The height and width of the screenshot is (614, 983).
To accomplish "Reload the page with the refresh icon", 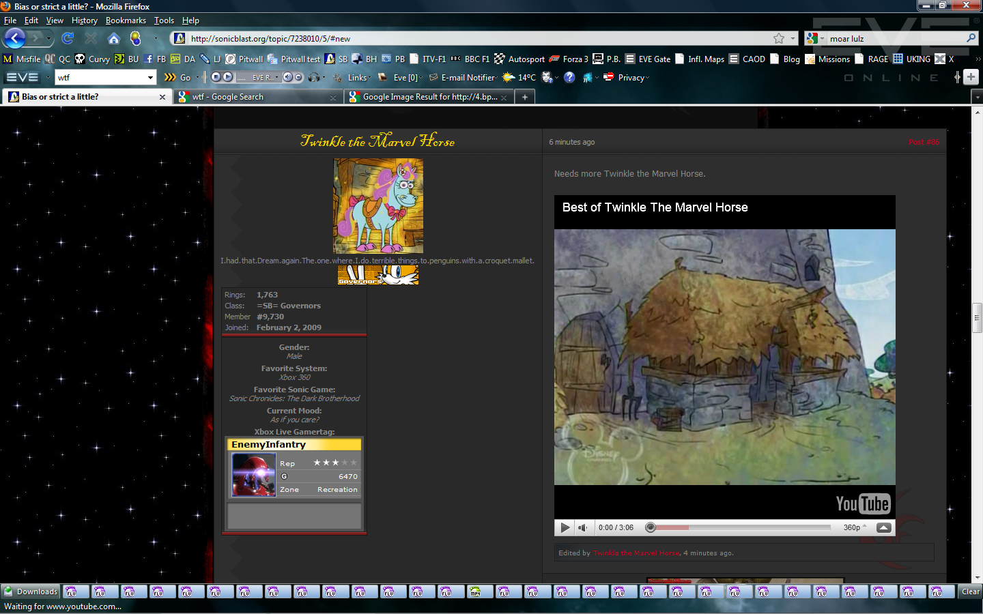I will click(x=68, y=38).
